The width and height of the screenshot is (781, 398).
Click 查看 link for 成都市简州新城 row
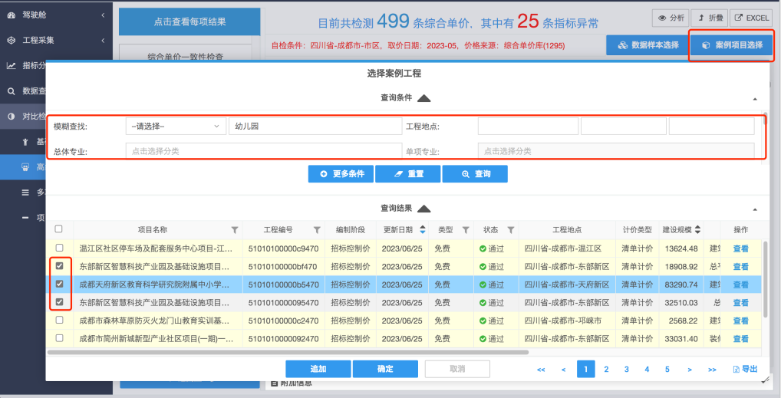740,339
